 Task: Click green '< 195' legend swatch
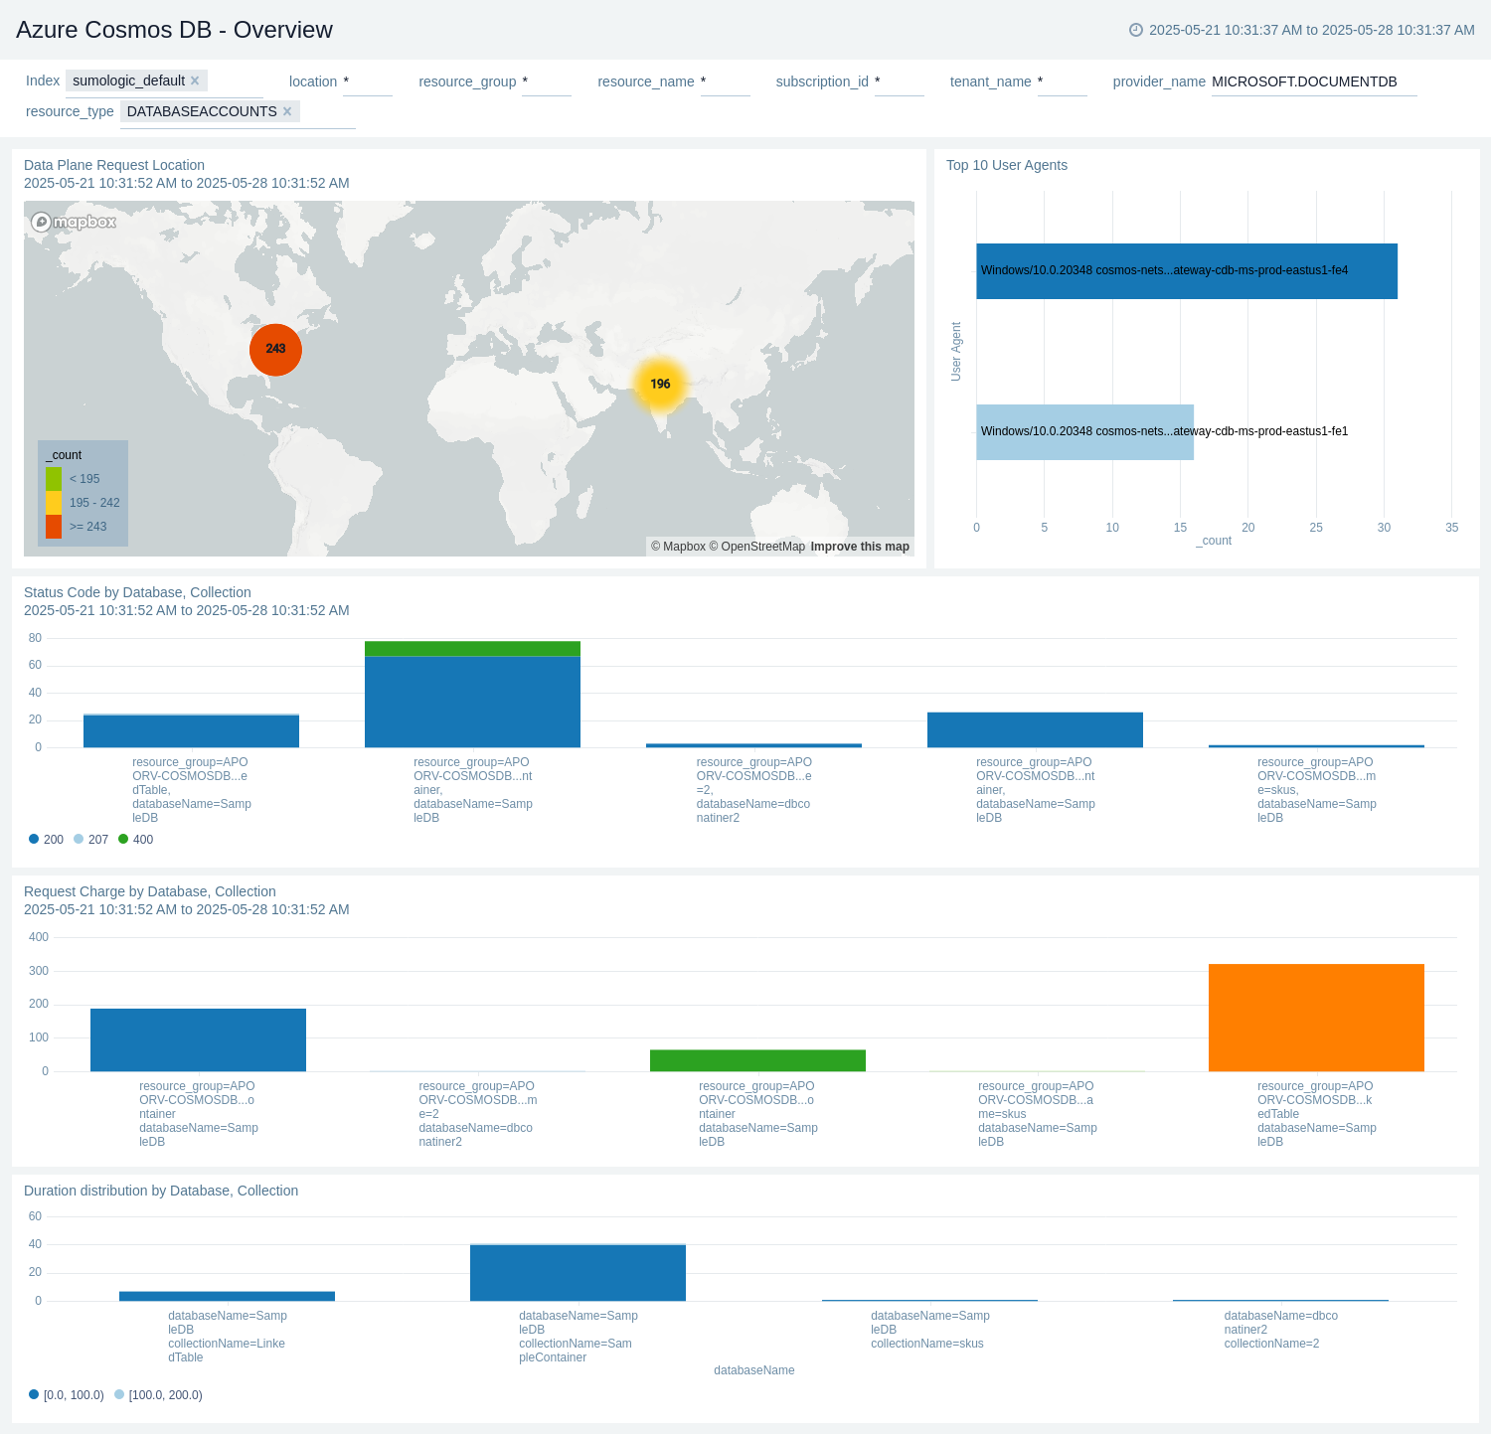[x=54, y=479]
